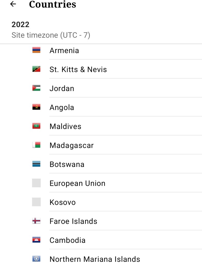Open the European Union list entry

pos(77,183)
